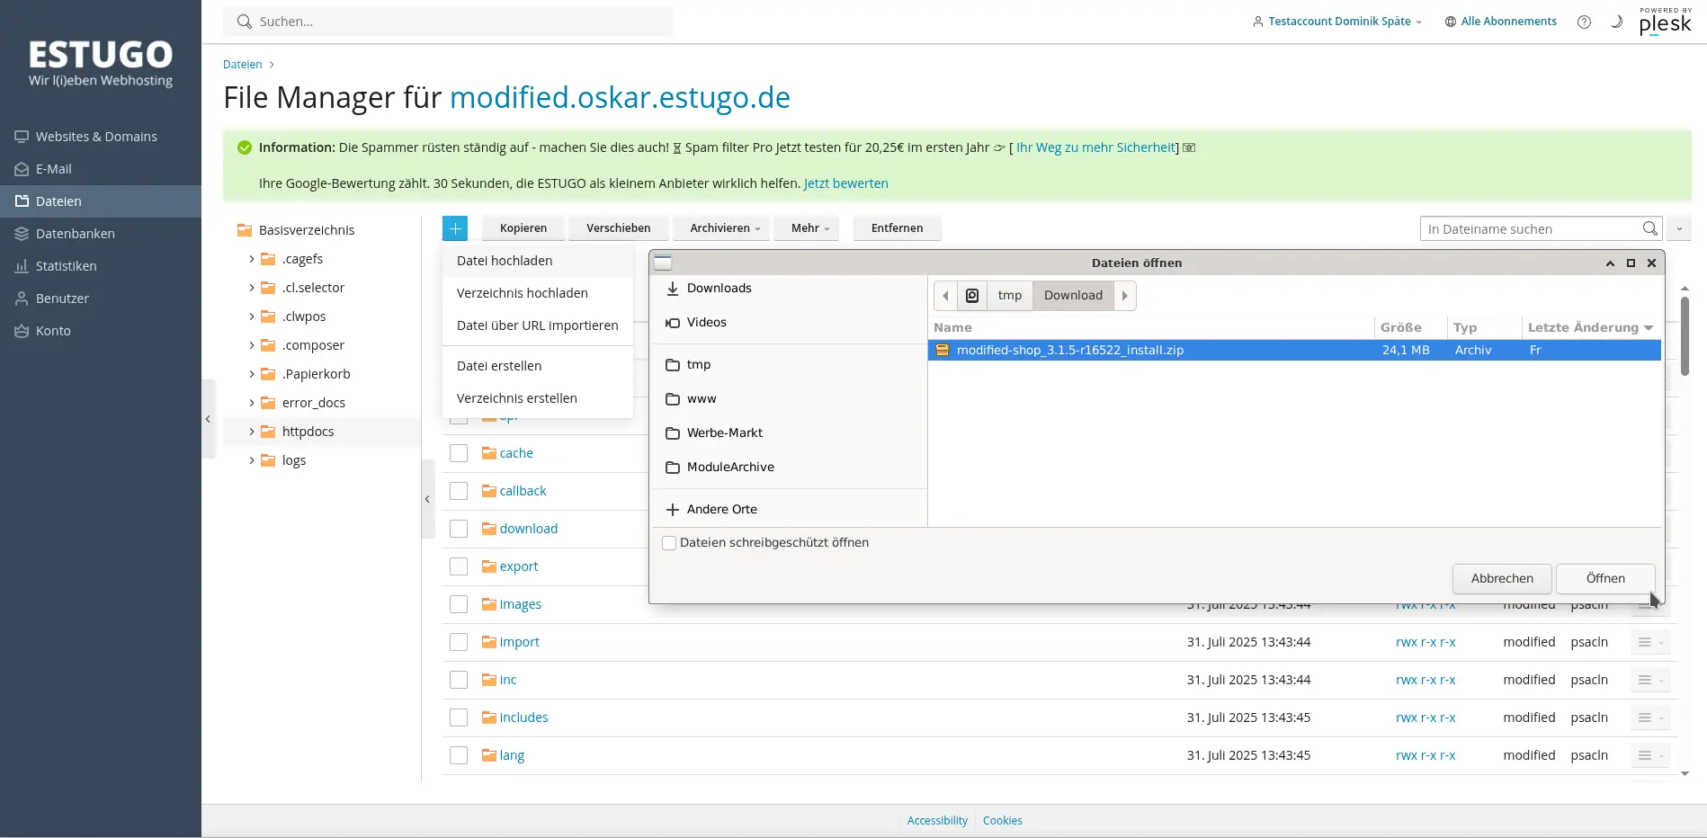Open the Mehr dropdown menu
Screen dimensions: 1707x838
(809, 228)
